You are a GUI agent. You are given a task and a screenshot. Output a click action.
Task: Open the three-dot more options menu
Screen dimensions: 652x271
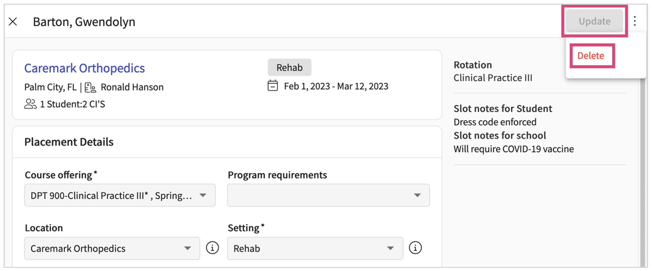[634, 21]
